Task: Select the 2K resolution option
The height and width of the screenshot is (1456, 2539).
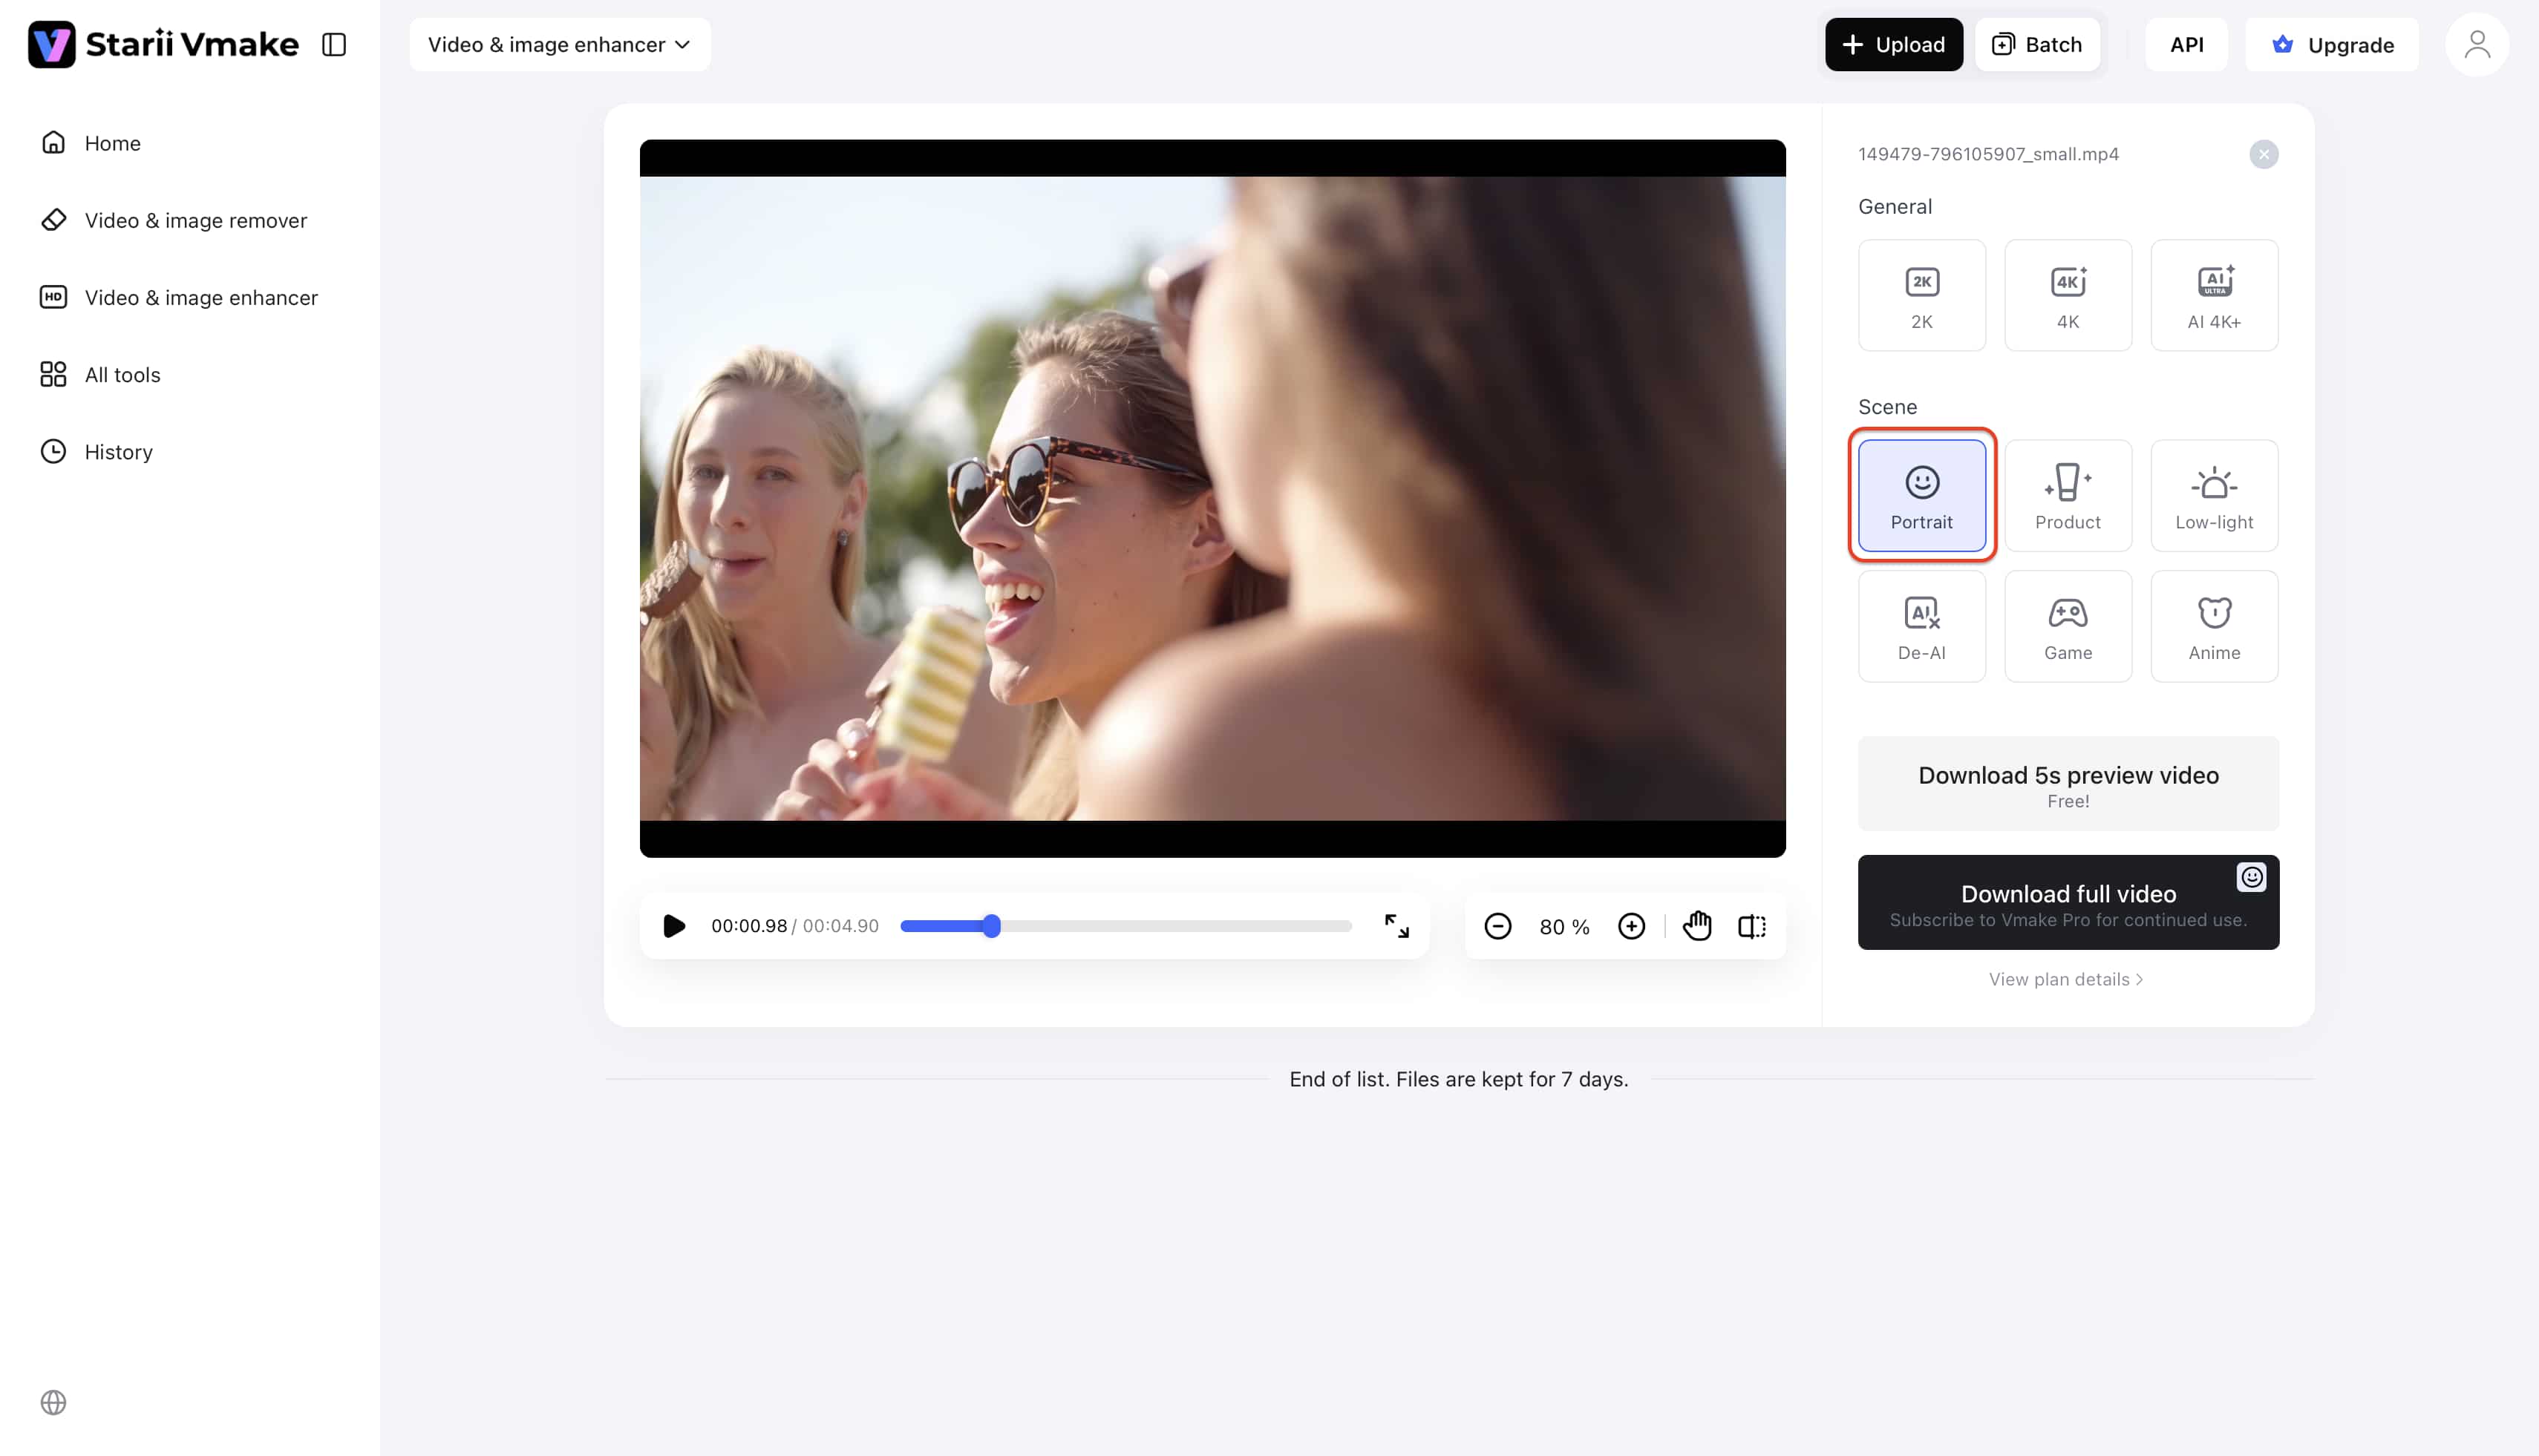Action: (1921, 295)
